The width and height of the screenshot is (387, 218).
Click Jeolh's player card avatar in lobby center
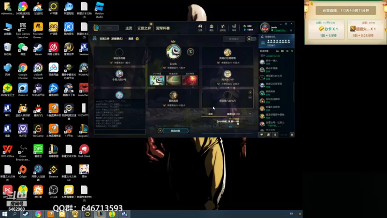coord(173,52)
